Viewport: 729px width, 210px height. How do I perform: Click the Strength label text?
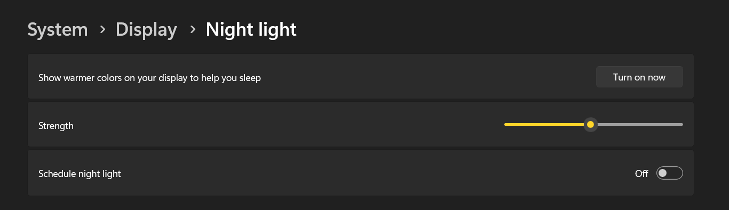click(x=56, y=126)
